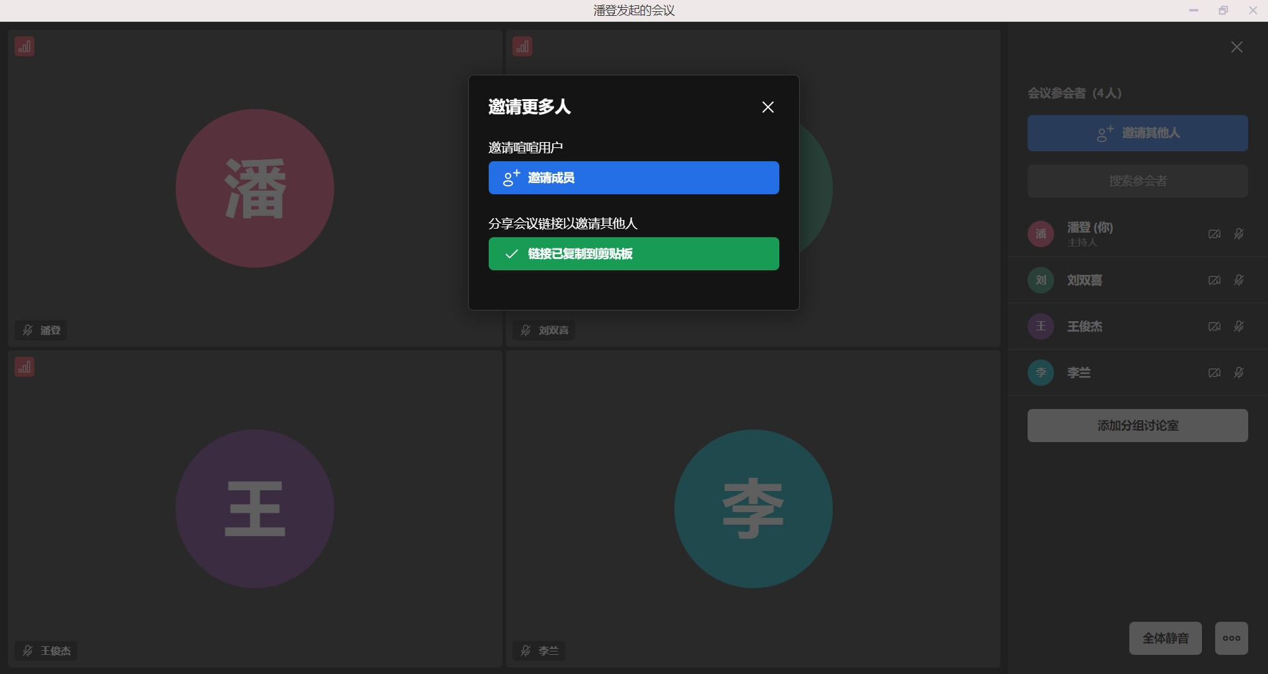Mute everyone with 全体静音
1268x674 pixels.
tap(1165, 638)
